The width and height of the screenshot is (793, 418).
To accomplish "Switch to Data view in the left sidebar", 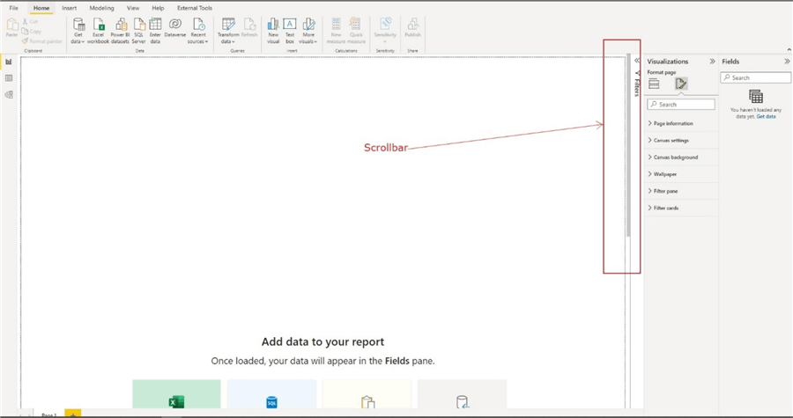I will click(9, 78).
